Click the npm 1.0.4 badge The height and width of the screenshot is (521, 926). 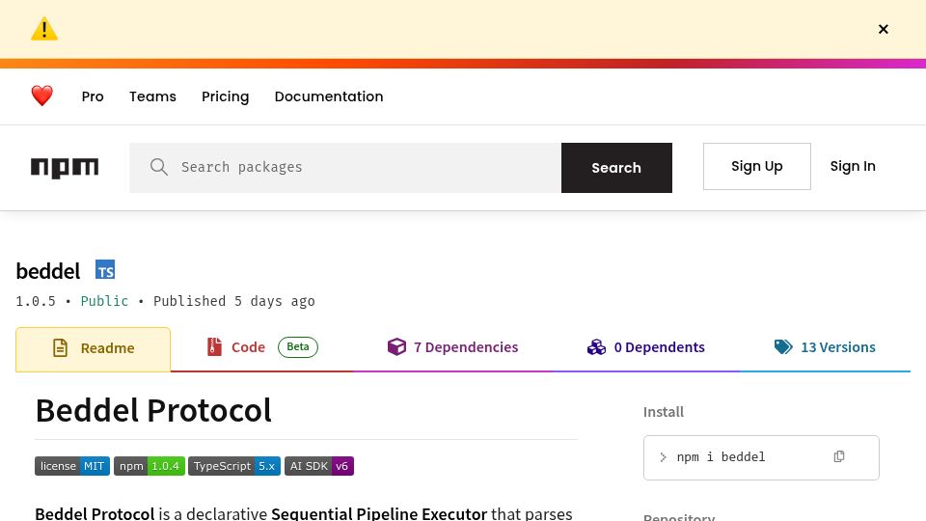(150, 466)
